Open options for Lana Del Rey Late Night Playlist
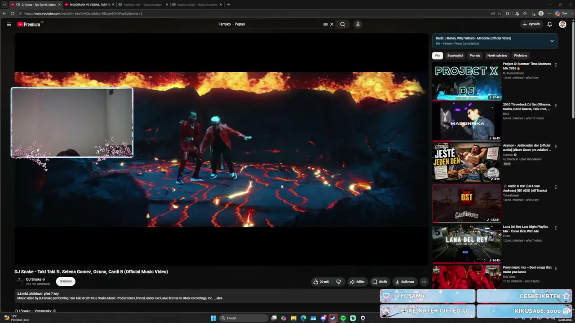The width and height of the screenshot is (575, 323). (x=556, y=228)
